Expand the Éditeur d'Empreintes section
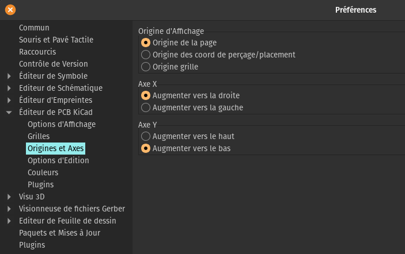Image resolution: width=405 pixels, height=254 pixels. (9, 100)
